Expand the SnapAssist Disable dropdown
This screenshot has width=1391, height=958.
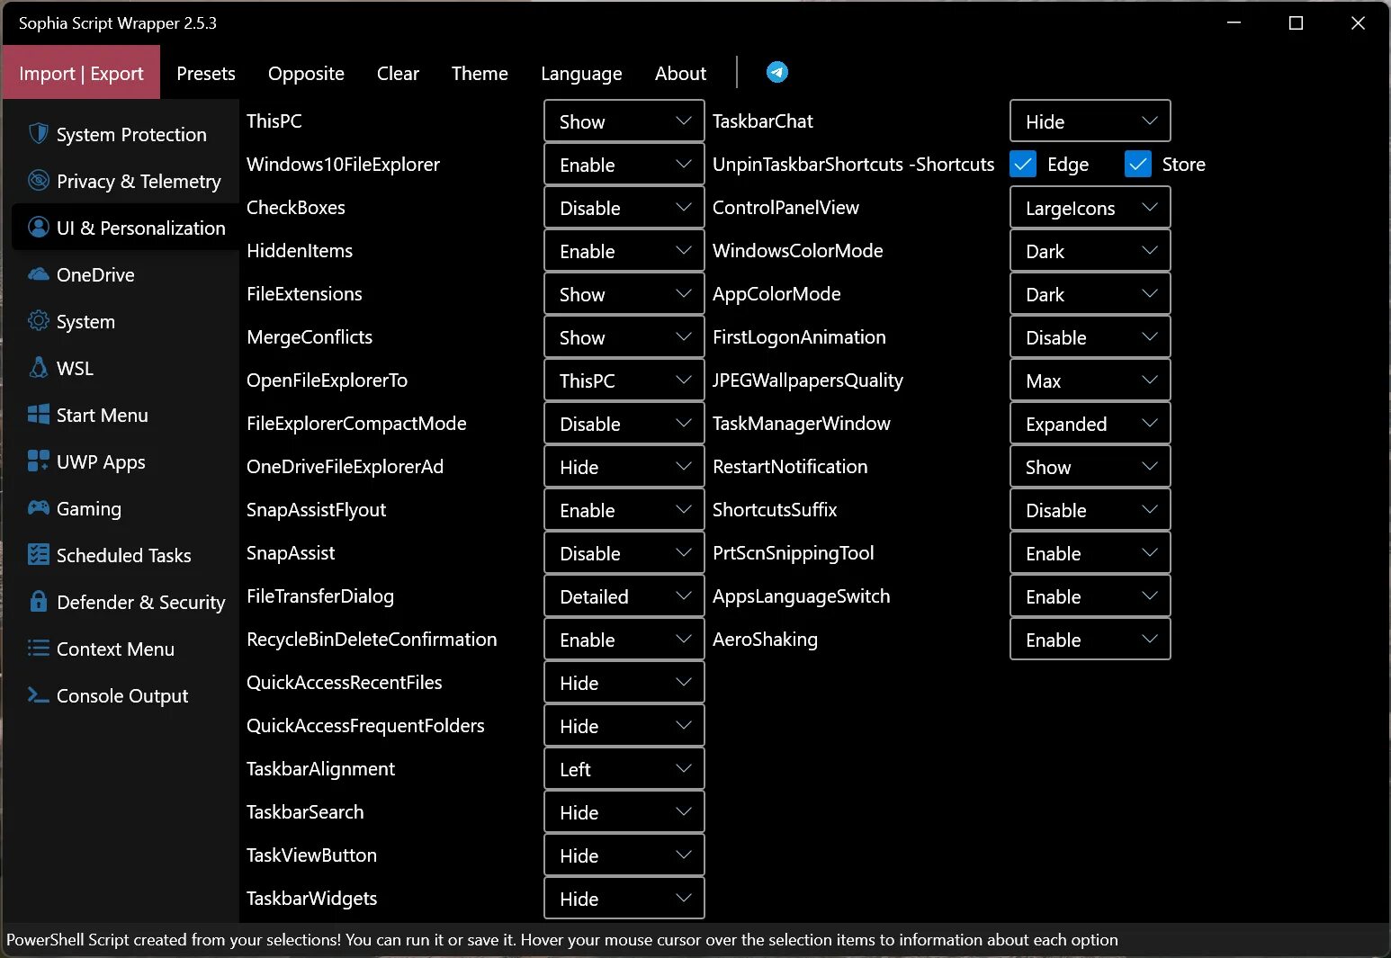[x=624, y=552]
